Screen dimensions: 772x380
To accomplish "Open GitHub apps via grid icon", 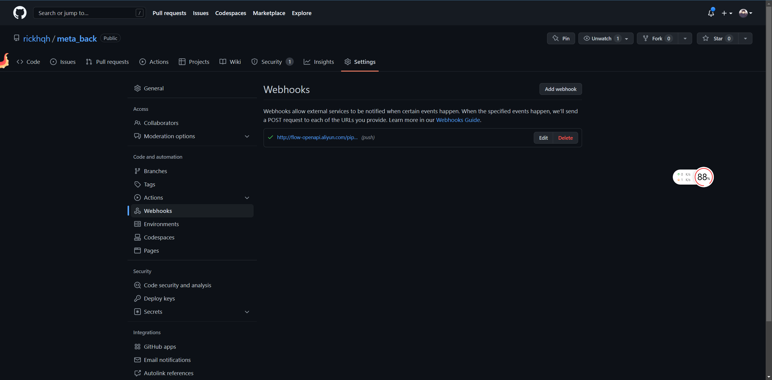I will pos(138,347).
